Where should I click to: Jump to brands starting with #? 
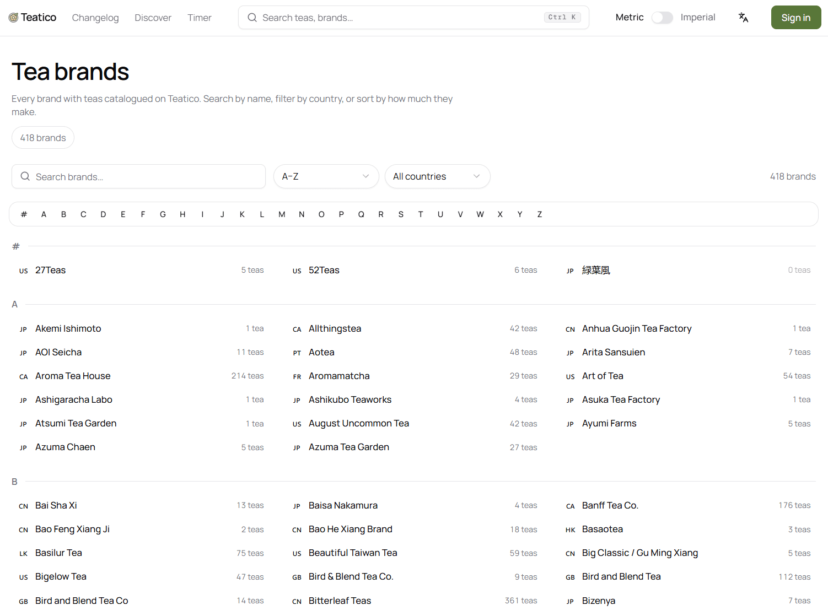24,214
